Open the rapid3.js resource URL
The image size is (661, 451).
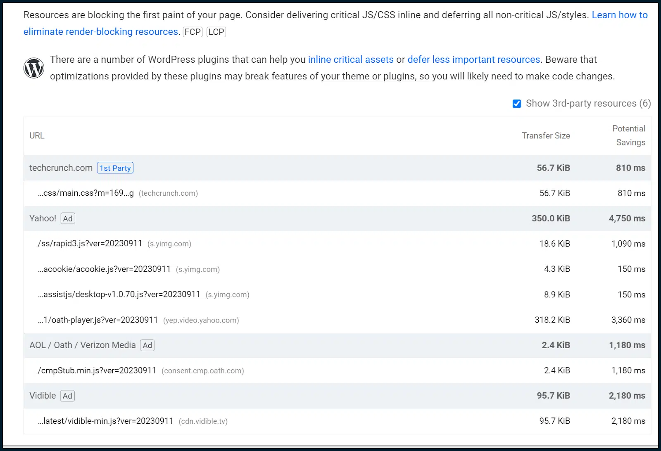90,244
